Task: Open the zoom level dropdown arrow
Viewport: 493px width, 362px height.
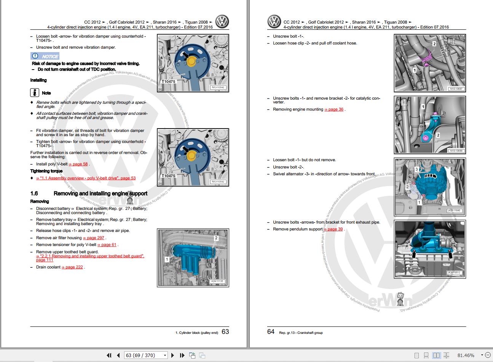Action: 482,355
